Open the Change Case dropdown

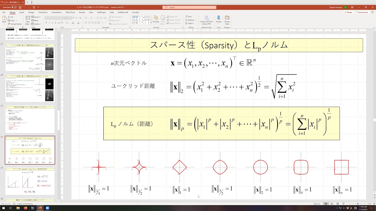68,23
